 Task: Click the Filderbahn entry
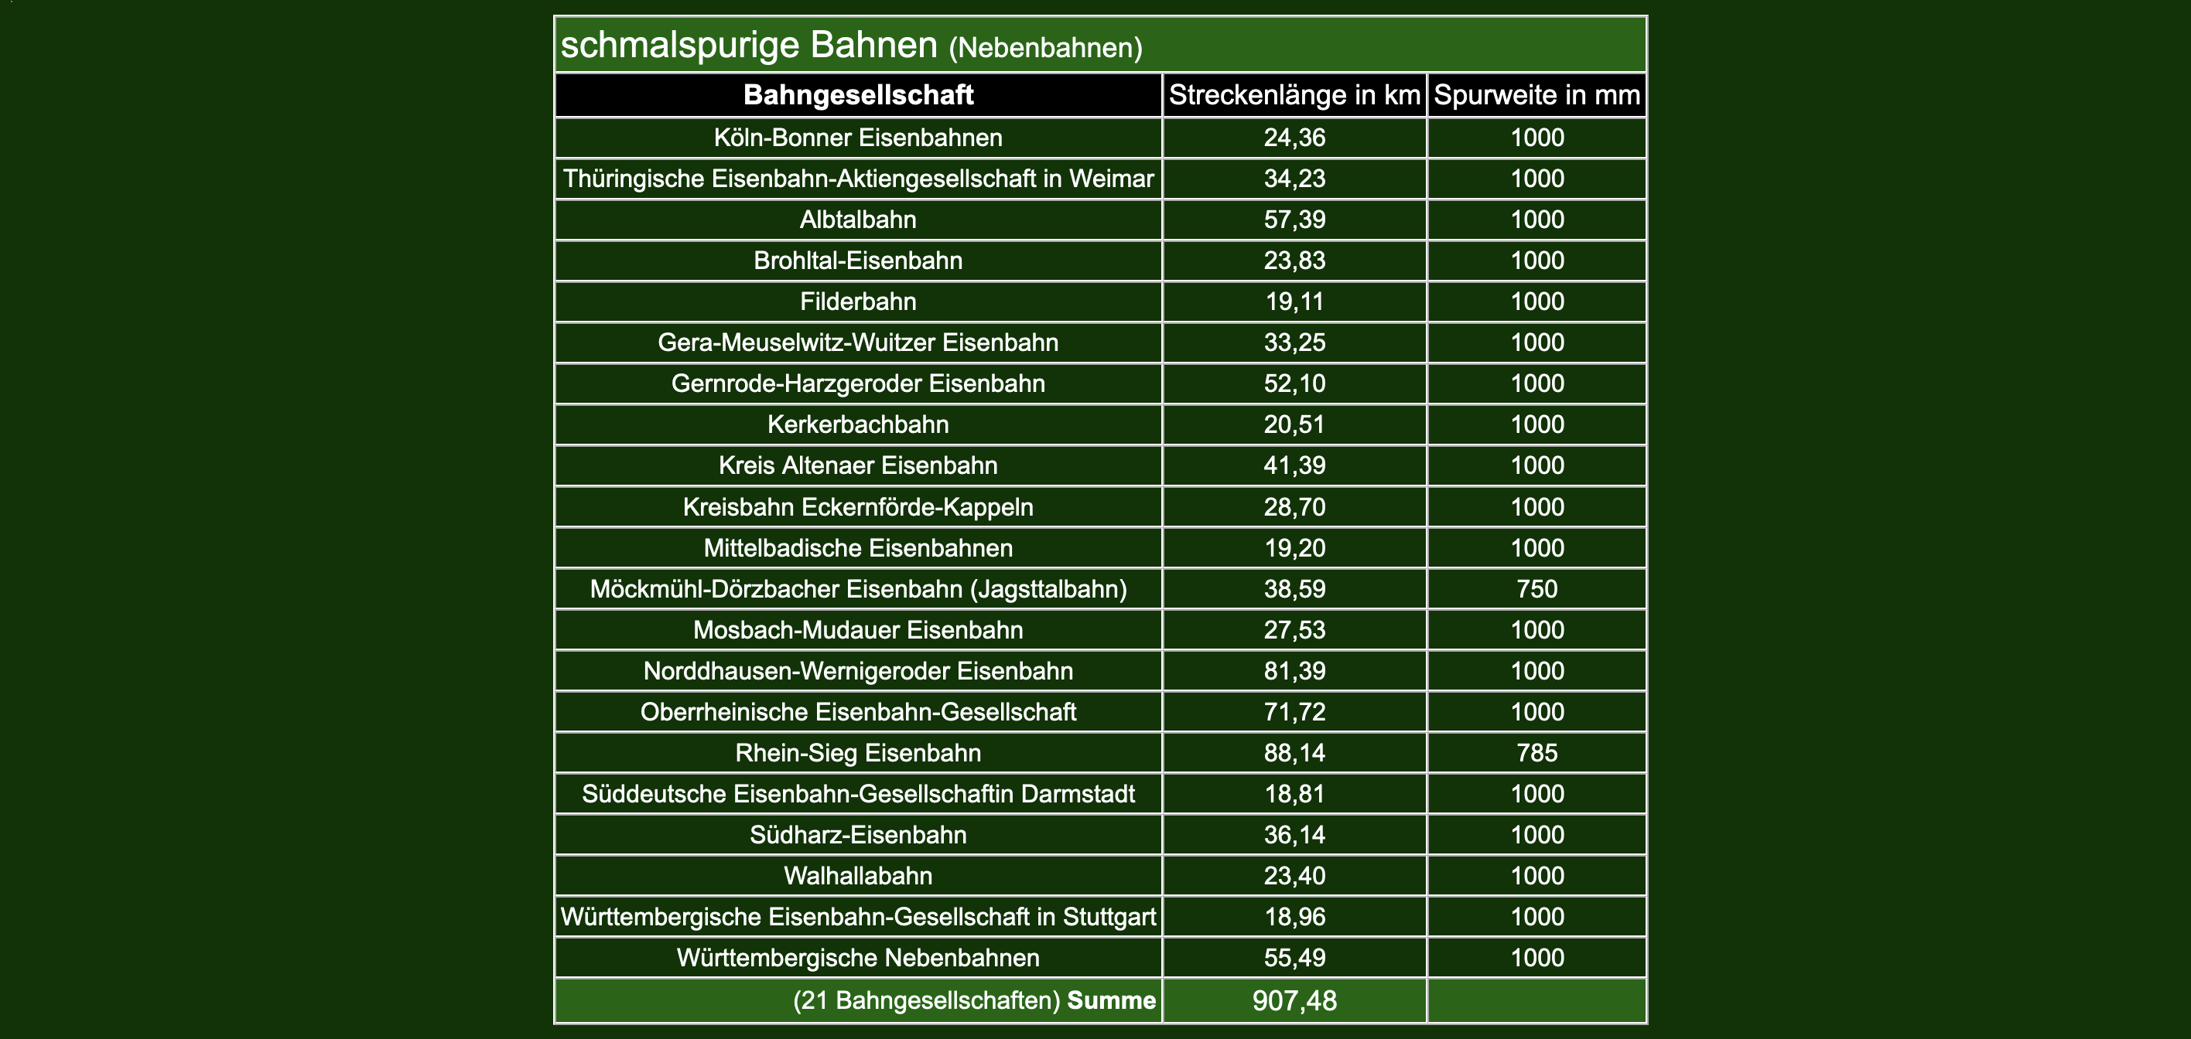pos(857,301)
